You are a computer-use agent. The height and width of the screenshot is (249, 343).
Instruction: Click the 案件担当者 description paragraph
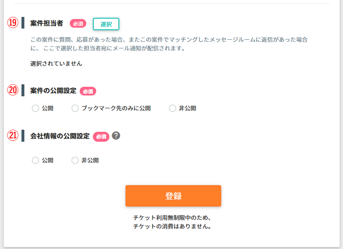pos(169,44)
